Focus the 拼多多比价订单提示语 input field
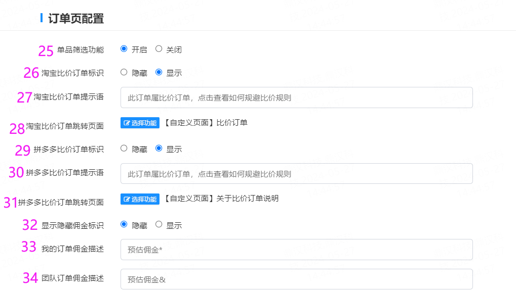Screen dimensions: 516x293 297,174
